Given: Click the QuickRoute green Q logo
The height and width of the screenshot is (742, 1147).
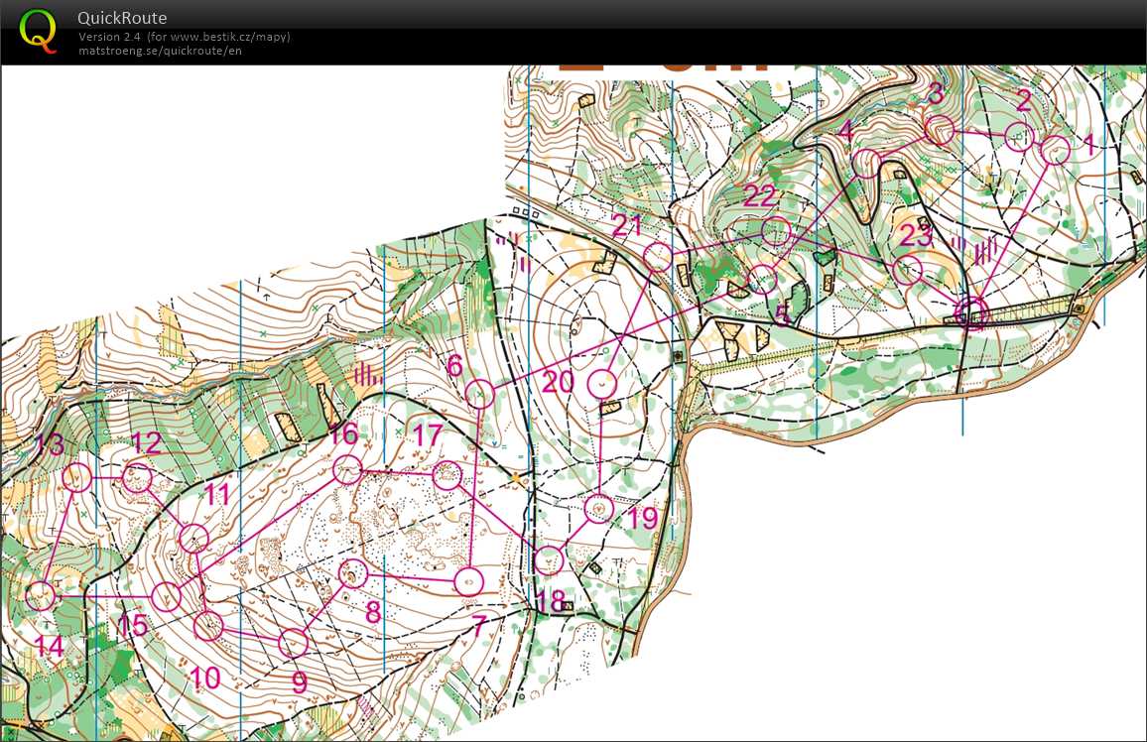Looking at the screenshot, I should point(39,29).
